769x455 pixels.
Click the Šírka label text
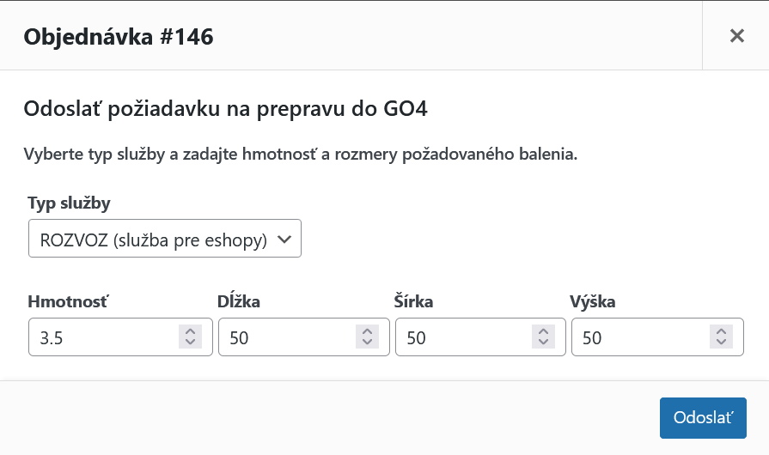414,301
